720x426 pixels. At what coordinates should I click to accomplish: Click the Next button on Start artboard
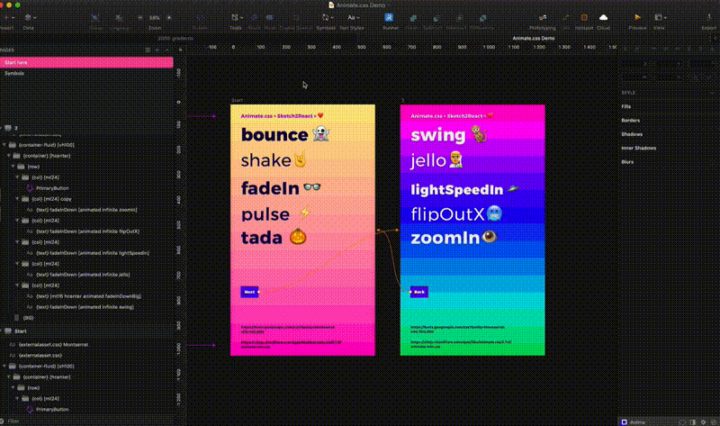(x=249, y=292)
